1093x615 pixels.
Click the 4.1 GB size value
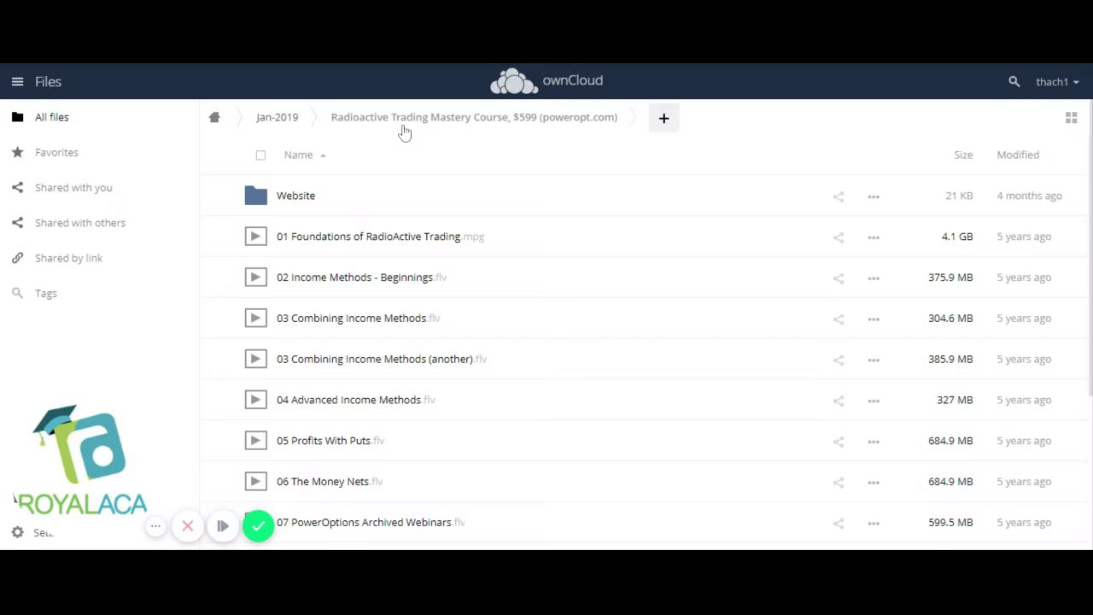point(957,237)
